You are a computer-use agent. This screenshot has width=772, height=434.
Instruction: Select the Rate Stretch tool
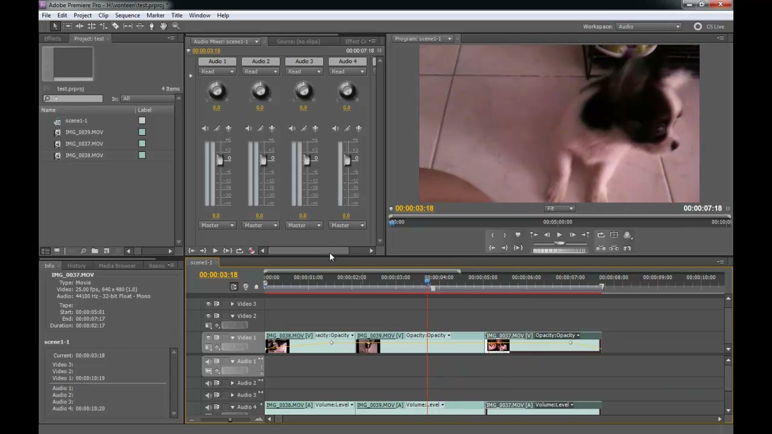[x=104, y=27]
